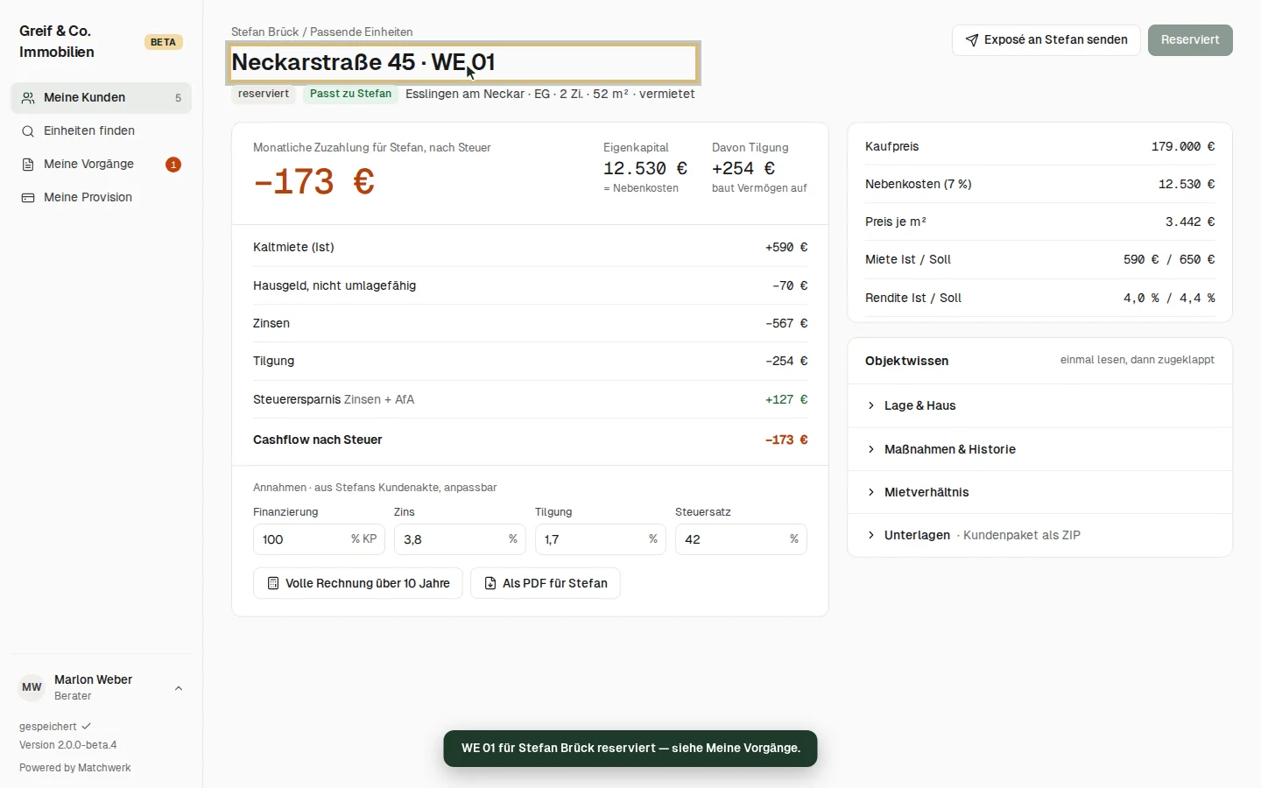Click the Zins percentage input field

click(460, 539)
